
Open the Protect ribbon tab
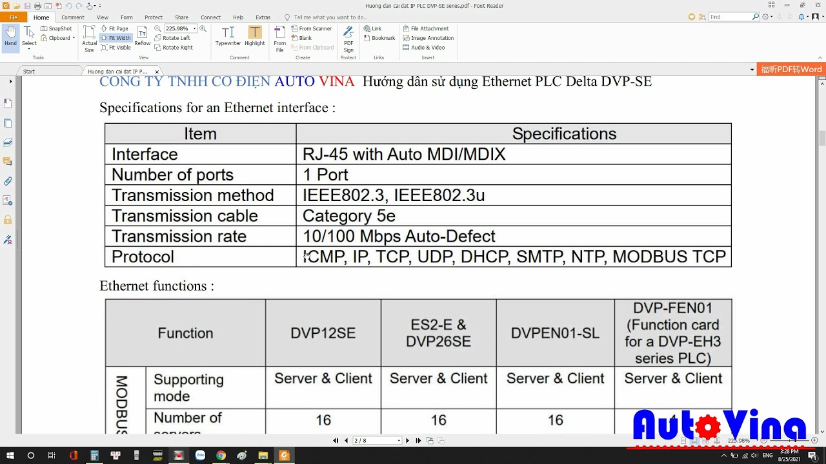(154, 17)
